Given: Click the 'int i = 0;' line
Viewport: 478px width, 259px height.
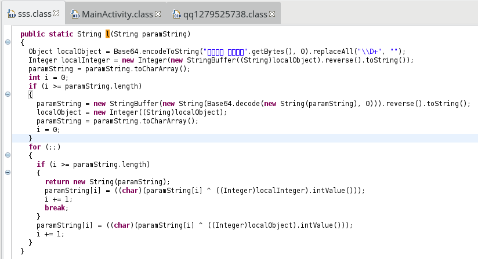Looking at the screenshot, I should (x=48, y=77).
